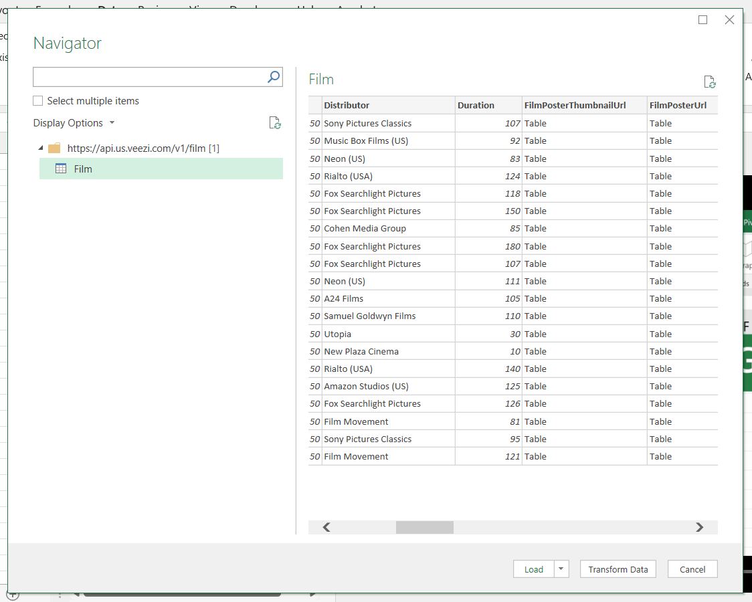Click the table icon next to Film
The height and width of the screenshot is (602, 752).
[60, 169]
